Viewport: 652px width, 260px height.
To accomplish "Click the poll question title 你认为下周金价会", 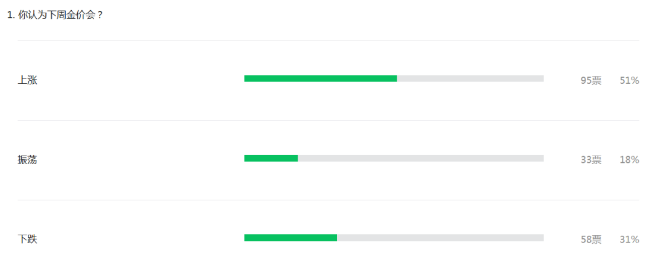I will 60,15.
